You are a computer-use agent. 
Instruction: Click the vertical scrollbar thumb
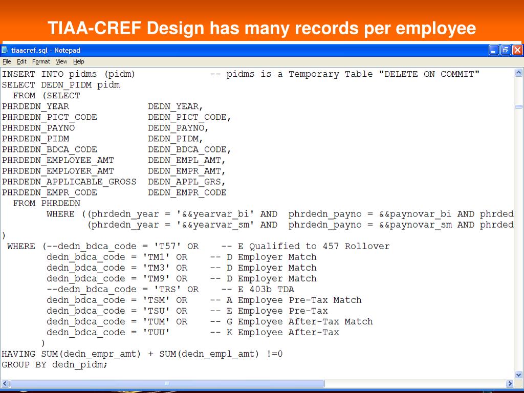pyautogui.click(x=519, y=106)
